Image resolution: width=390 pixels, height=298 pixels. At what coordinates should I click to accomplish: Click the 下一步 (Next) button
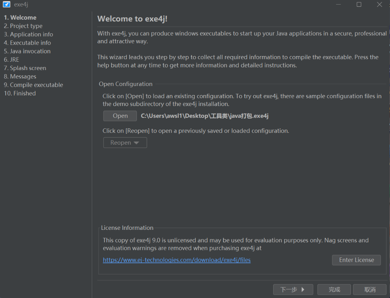coord(293,290)
